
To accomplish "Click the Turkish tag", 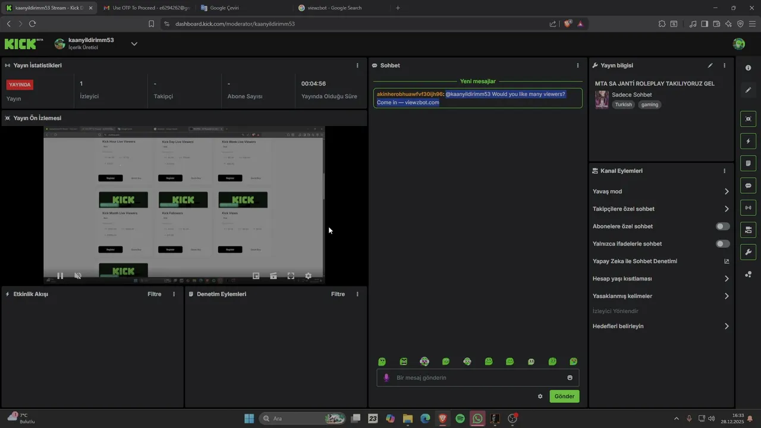I will pyautogui.click(x=624, y=105).
